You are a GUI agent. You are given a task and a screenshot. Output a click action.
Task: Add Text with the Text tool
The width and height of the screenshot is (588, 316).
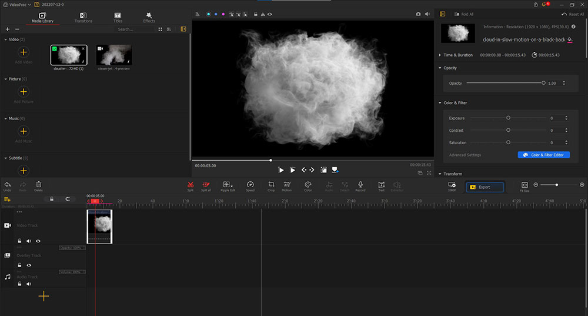382,186
